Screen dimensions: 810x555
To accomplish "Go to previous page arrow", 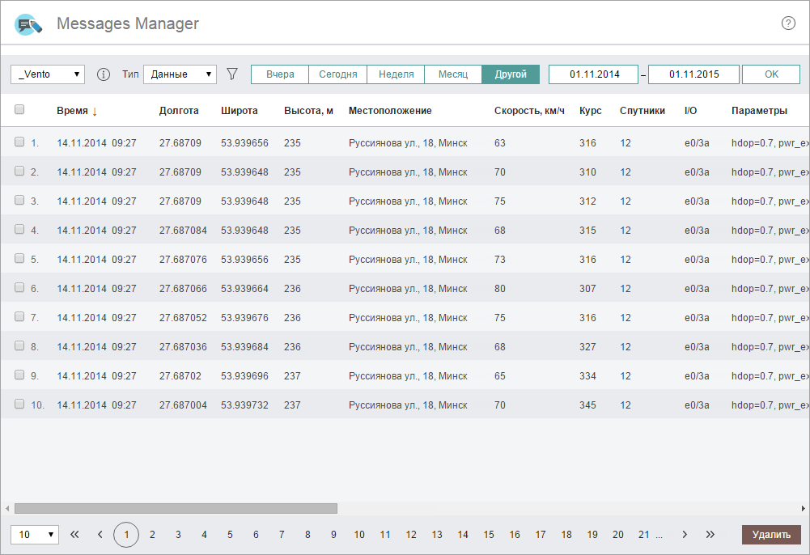I will (x=100, y=535).
